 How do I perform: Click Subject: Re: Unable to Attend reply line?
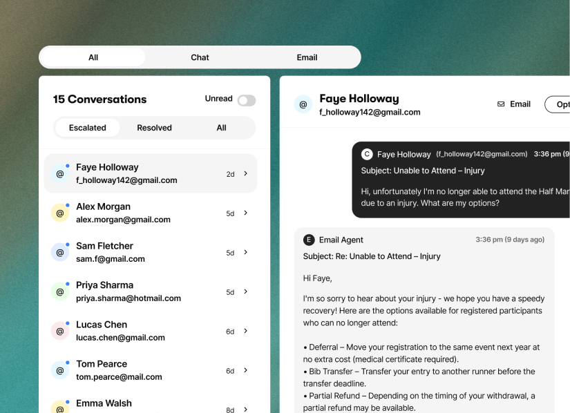click(372, 256)
